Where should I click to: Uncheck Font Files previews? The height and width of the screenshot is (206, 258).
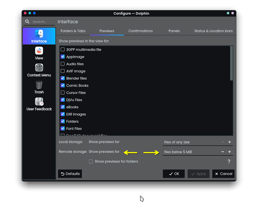pyautogui.click(x=63, y=129)
